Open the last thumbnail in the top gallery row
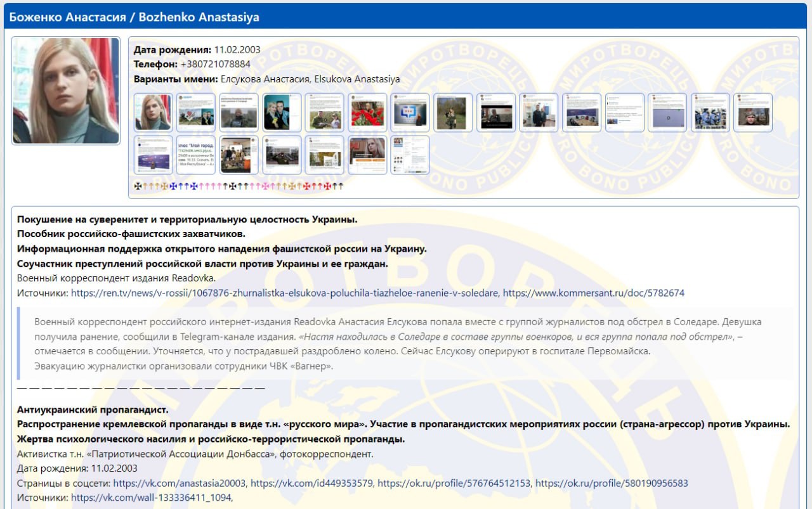The width and height of the screenshot is (812, 509). [752, 112]
